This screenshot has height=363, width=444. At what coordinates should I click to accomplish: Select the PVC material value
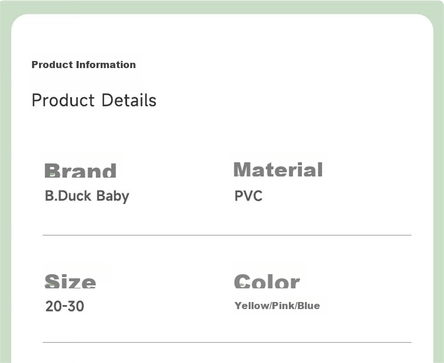[x=248, y=196]
